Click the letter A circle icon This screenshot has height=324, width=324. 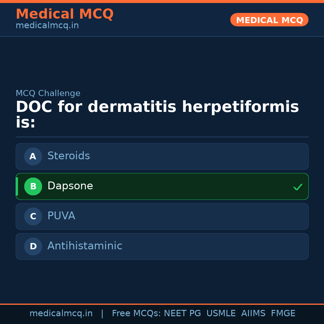click(x=33, y=156)
